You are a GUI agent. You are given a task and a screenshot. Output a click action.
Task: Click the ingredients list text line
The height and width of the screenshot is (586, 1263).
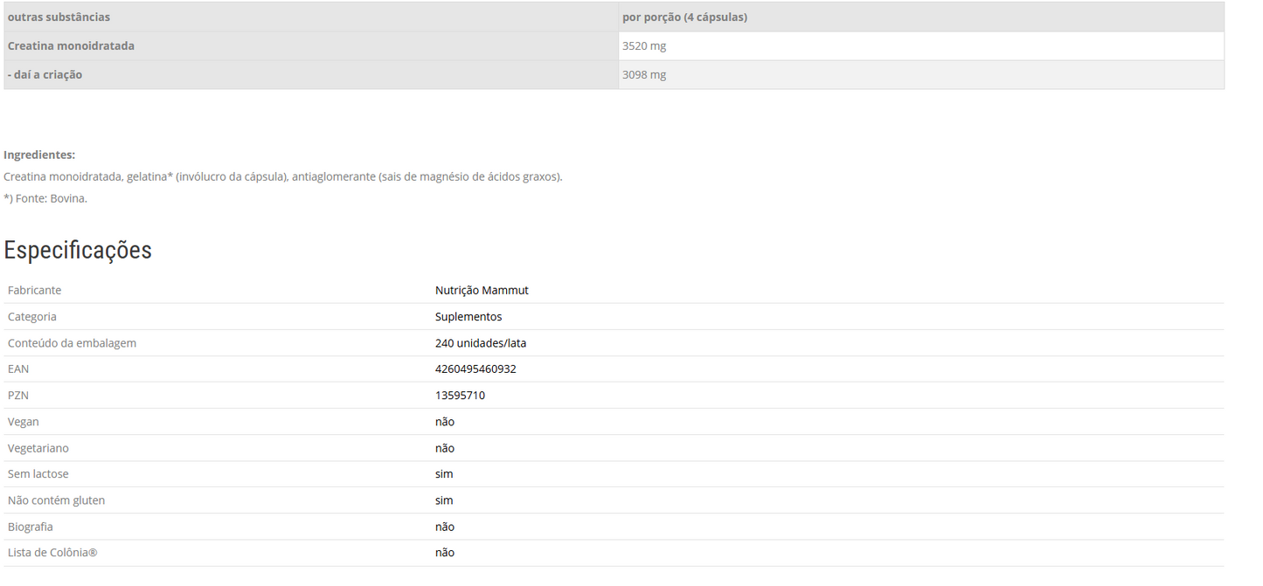pos(283,176)
